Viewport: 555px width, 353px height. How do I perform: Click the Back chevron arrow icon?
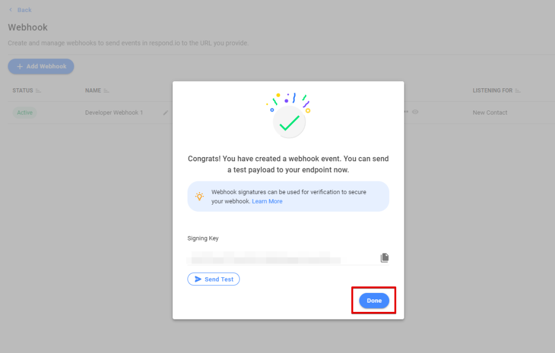point(10,10)
